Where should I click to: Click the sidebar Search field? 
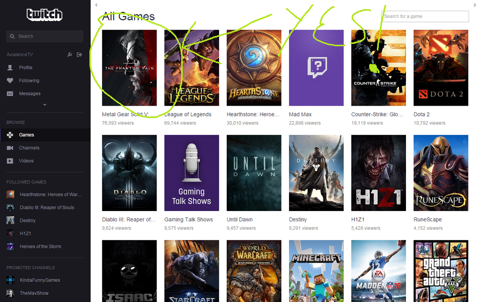click(45, 36)
